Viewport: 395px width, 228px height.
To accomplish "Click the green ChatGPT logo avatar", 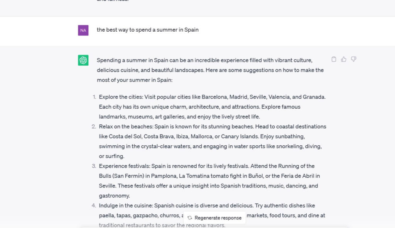I will [83, 60].
